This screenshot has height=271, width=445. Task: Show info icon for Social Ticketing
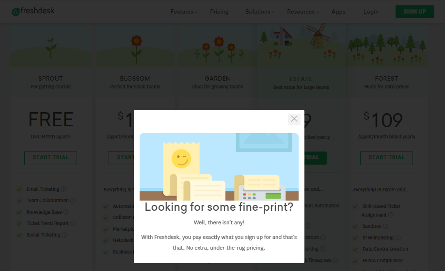click(64, 235)
